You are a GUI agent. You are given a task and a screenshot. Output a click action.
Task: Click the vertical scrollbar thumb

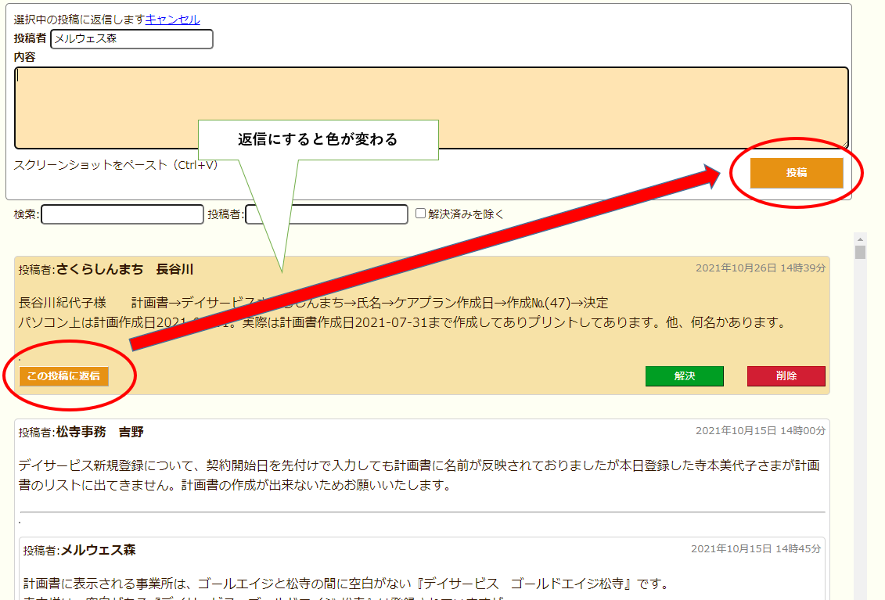point(860,252)
